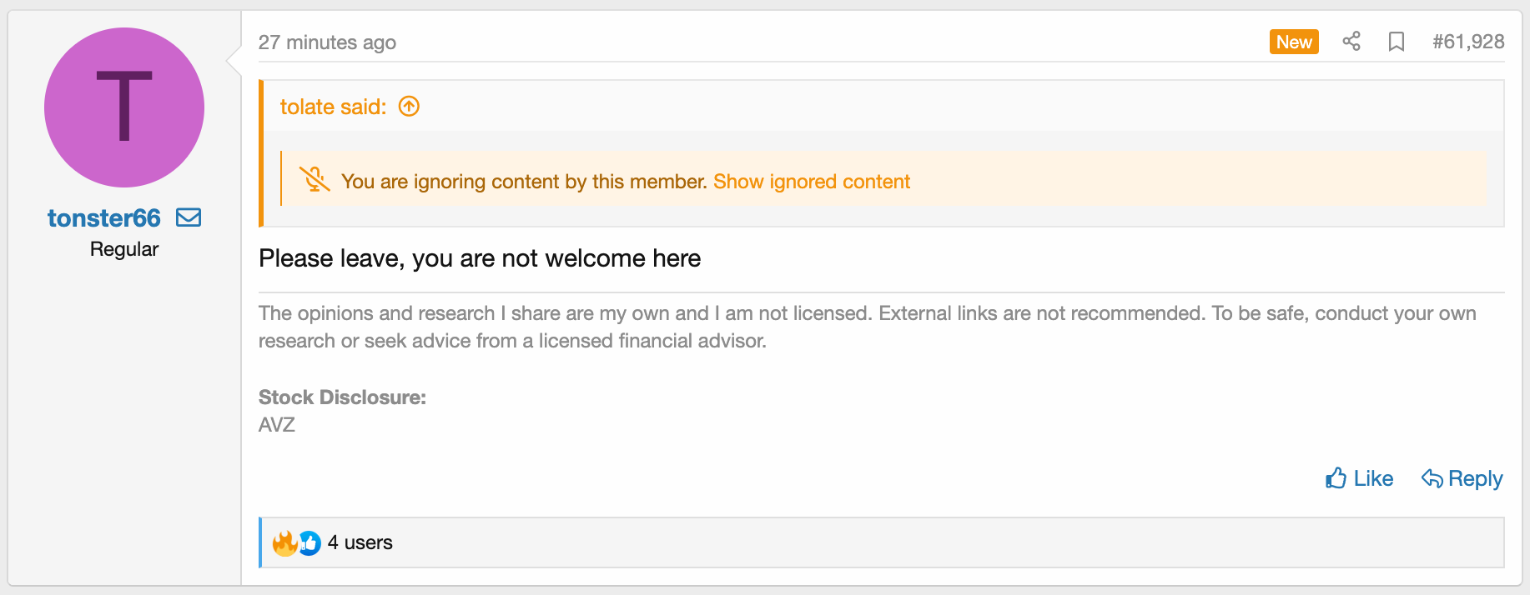Image resolution: width=1530 pixels, height=595 pixels.
Task: Click the orange New badge
Action: click(1294, 42)
